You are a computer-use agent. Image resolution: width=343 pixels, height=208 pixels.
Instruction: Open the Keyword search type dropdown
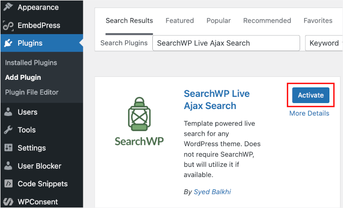pyautogui.click(x=323, y=43)
